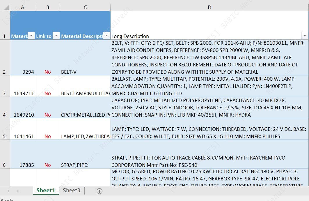The width and height of the screenshot is (309, 201).
Task: Click the BALLAST, LAMP long description cell
Action: coord(209,86)
